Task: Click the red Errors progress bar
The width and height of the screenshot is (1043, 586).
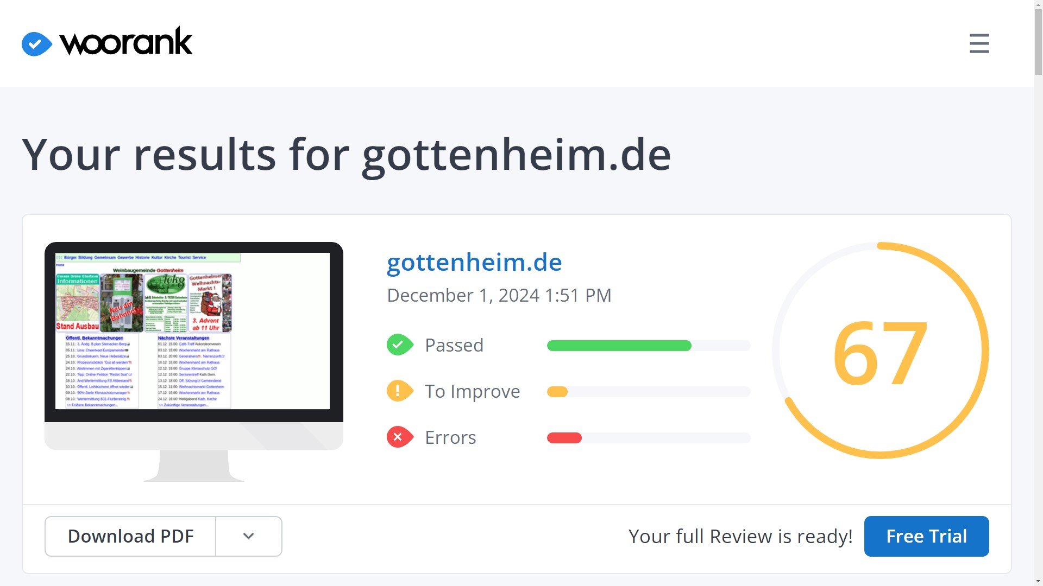Action: coord(564,438)
